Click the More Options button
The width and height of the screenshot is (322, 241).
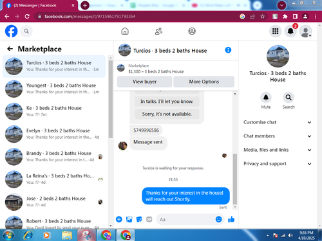tap(204, 82)
